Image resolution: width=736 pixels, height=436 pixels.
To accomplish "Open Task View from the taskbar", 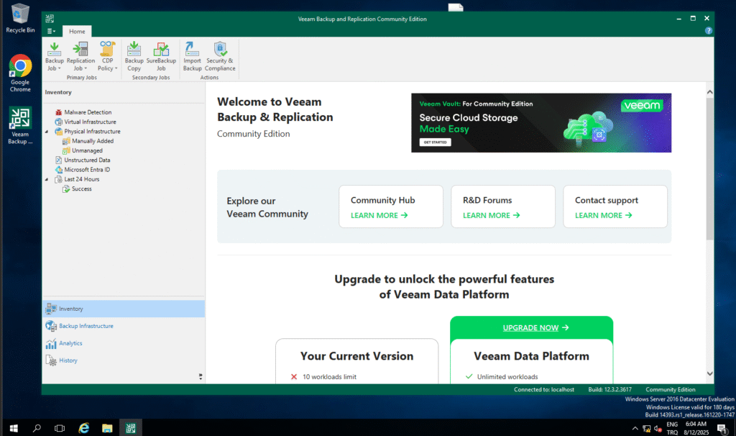I will 60,428.
